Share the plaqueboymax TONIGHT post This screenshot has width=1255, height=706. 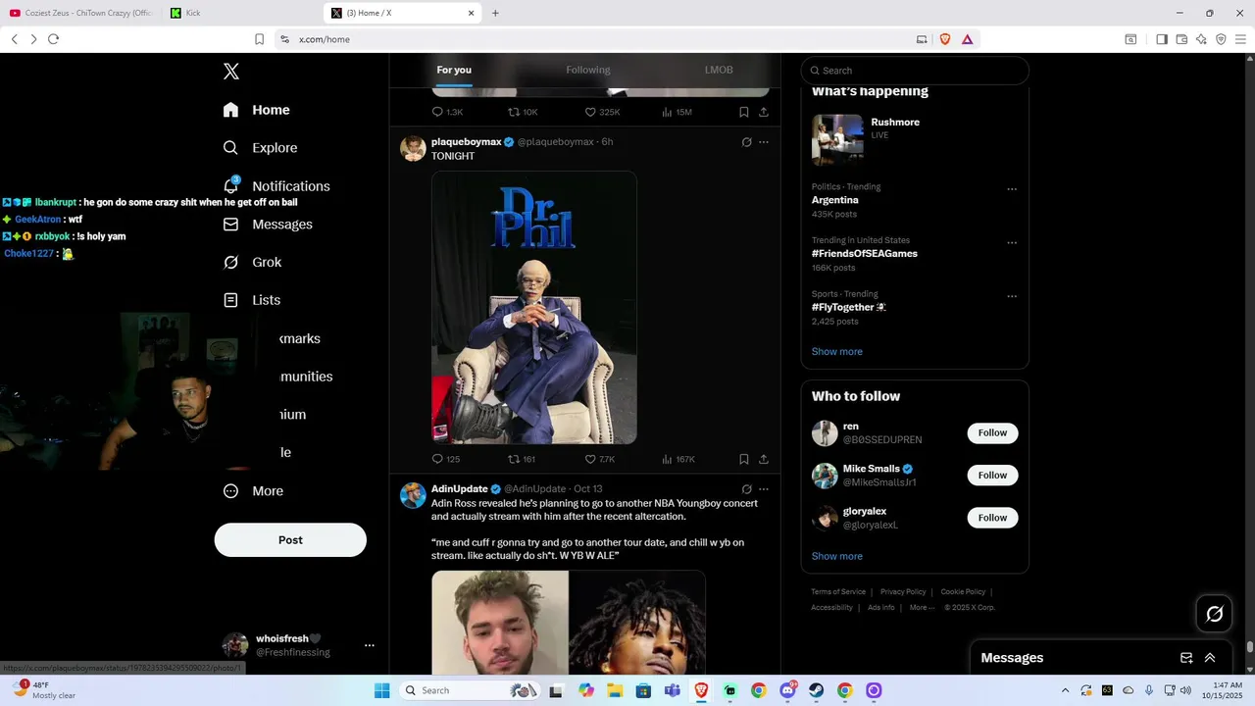[x=764, y=459]
